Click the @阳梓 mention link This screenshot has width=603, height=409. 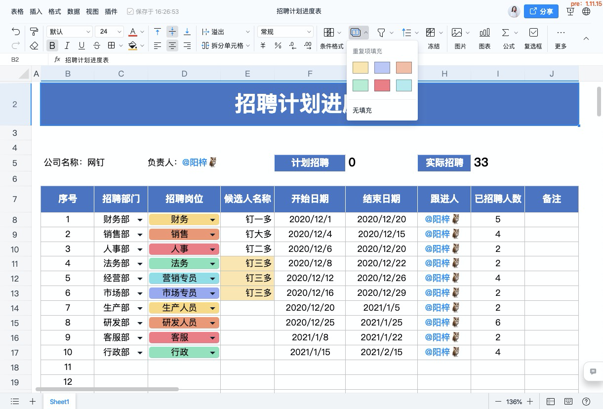point(194,163)
